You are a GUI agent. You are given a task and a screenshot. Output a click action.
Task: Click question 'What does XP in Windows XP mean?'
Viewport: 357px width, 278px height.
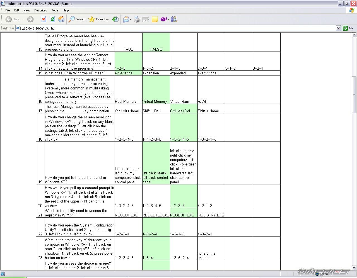[x=80, y=73]
